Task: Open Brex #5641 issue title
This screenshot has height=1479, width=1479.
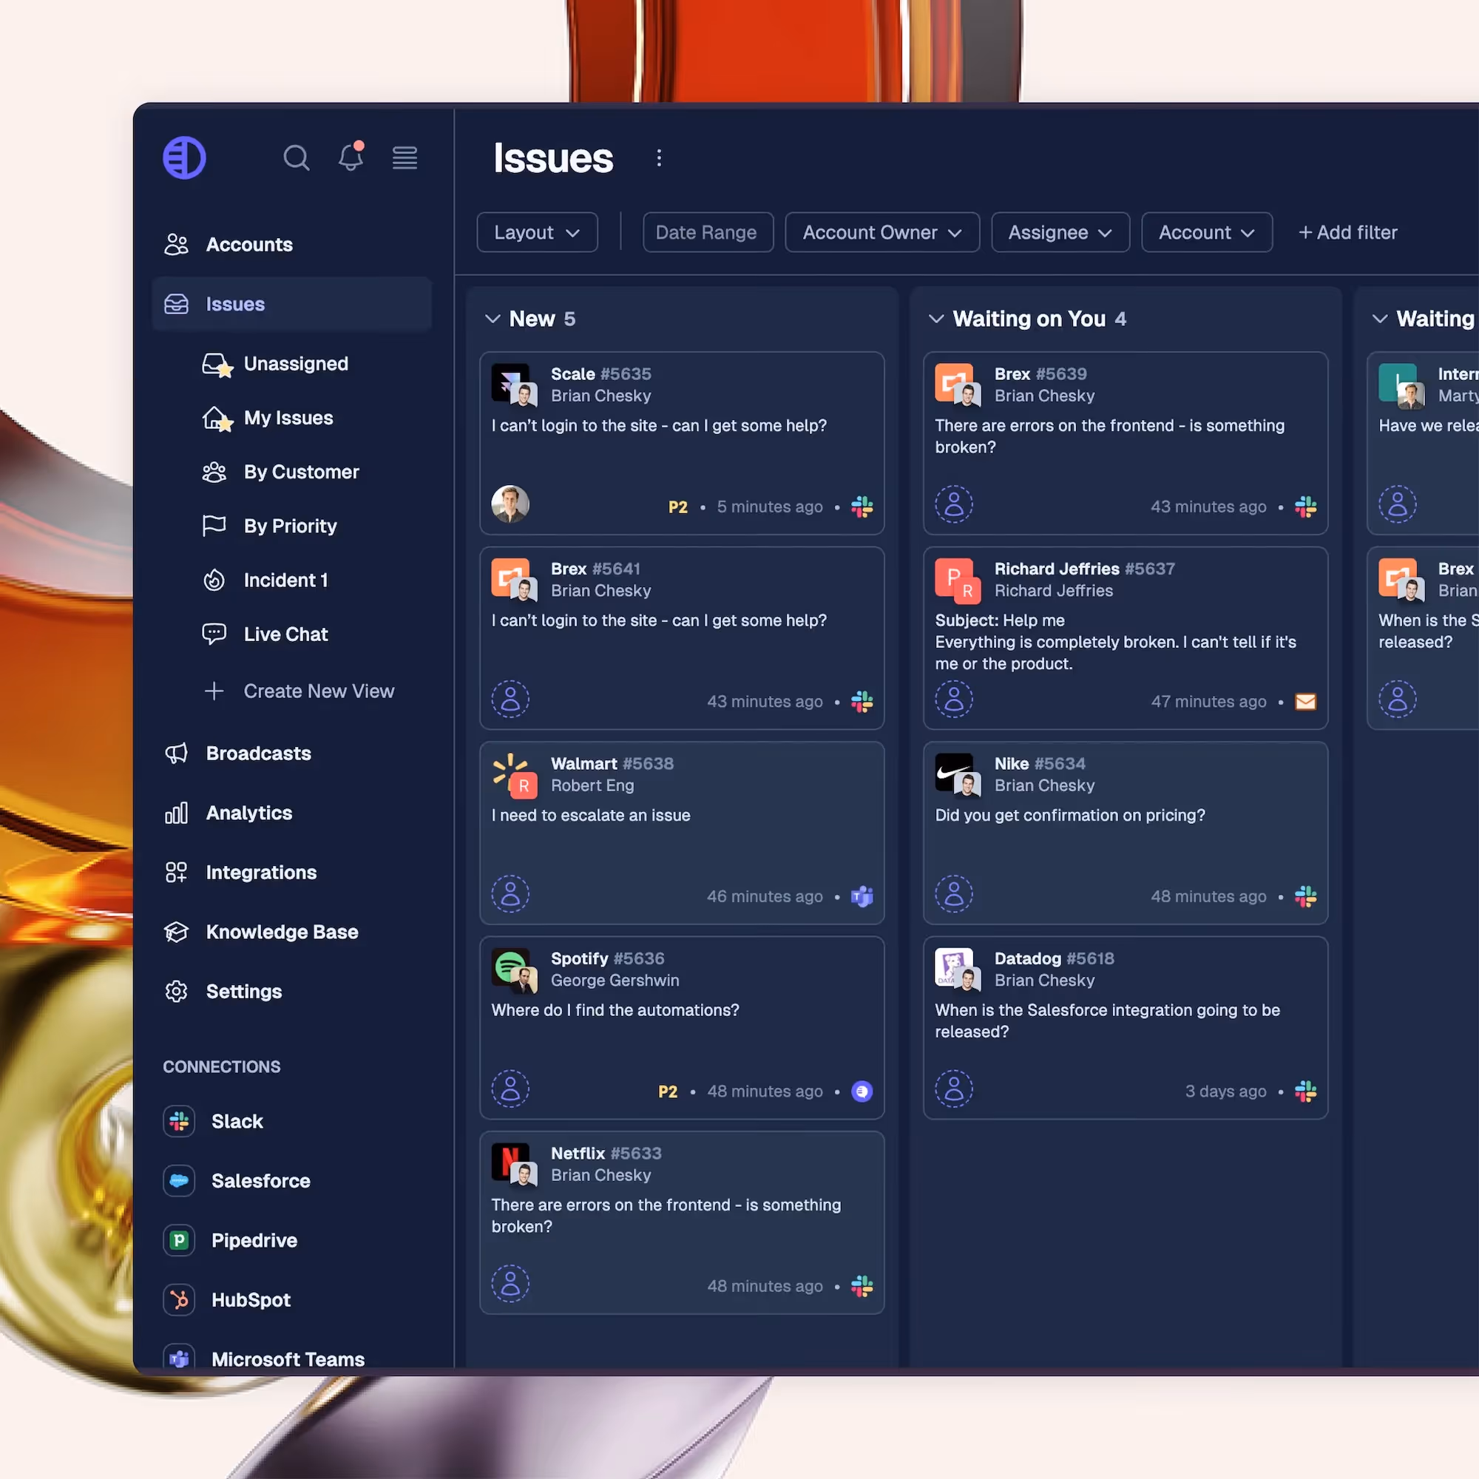Action: click(595, 569)
